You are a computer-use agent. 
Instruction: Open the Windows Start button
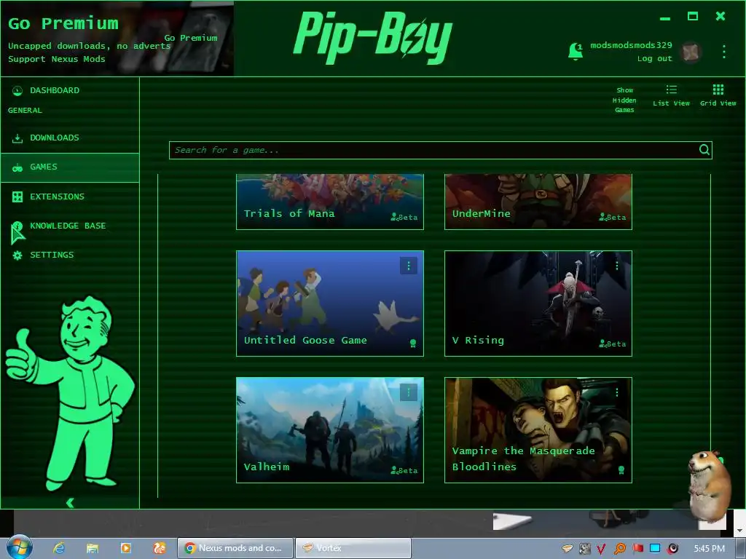(19, 547)
